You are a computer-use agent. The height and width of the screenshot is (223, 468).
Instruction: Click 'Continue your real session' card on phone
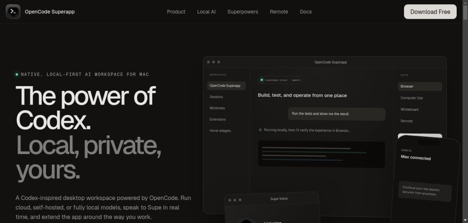pyautogui.click(x=425, y=191)
